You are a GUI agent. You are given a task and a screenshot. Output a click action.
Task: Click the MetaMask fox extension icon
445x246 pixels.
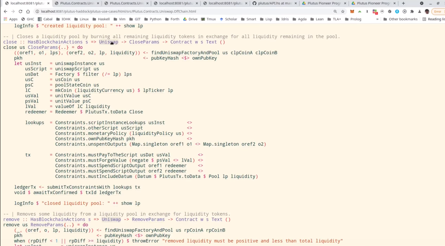pyautogui.click(x=352, y=12)
